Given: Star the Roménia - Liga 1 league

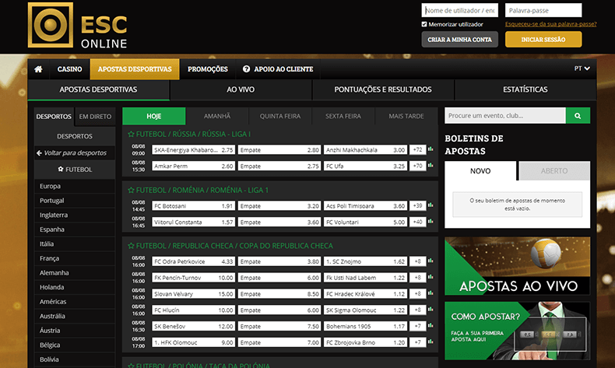Looking at the screenshot, I should click(x=131, y=190).
